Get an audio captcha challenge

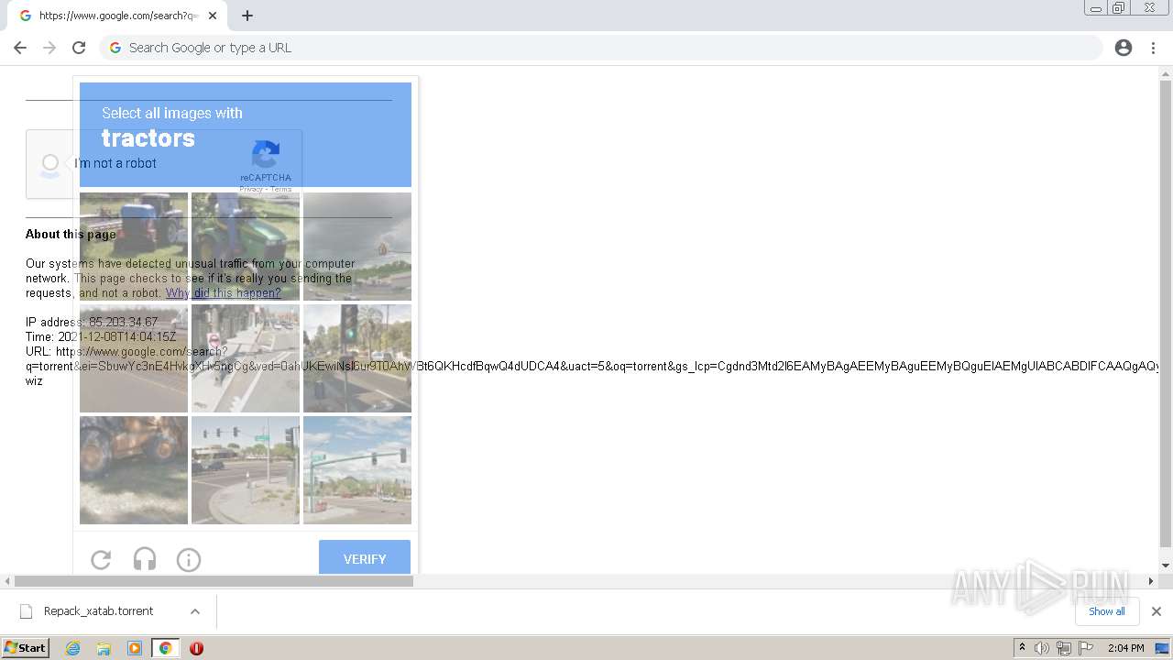(x=145, y=559)
